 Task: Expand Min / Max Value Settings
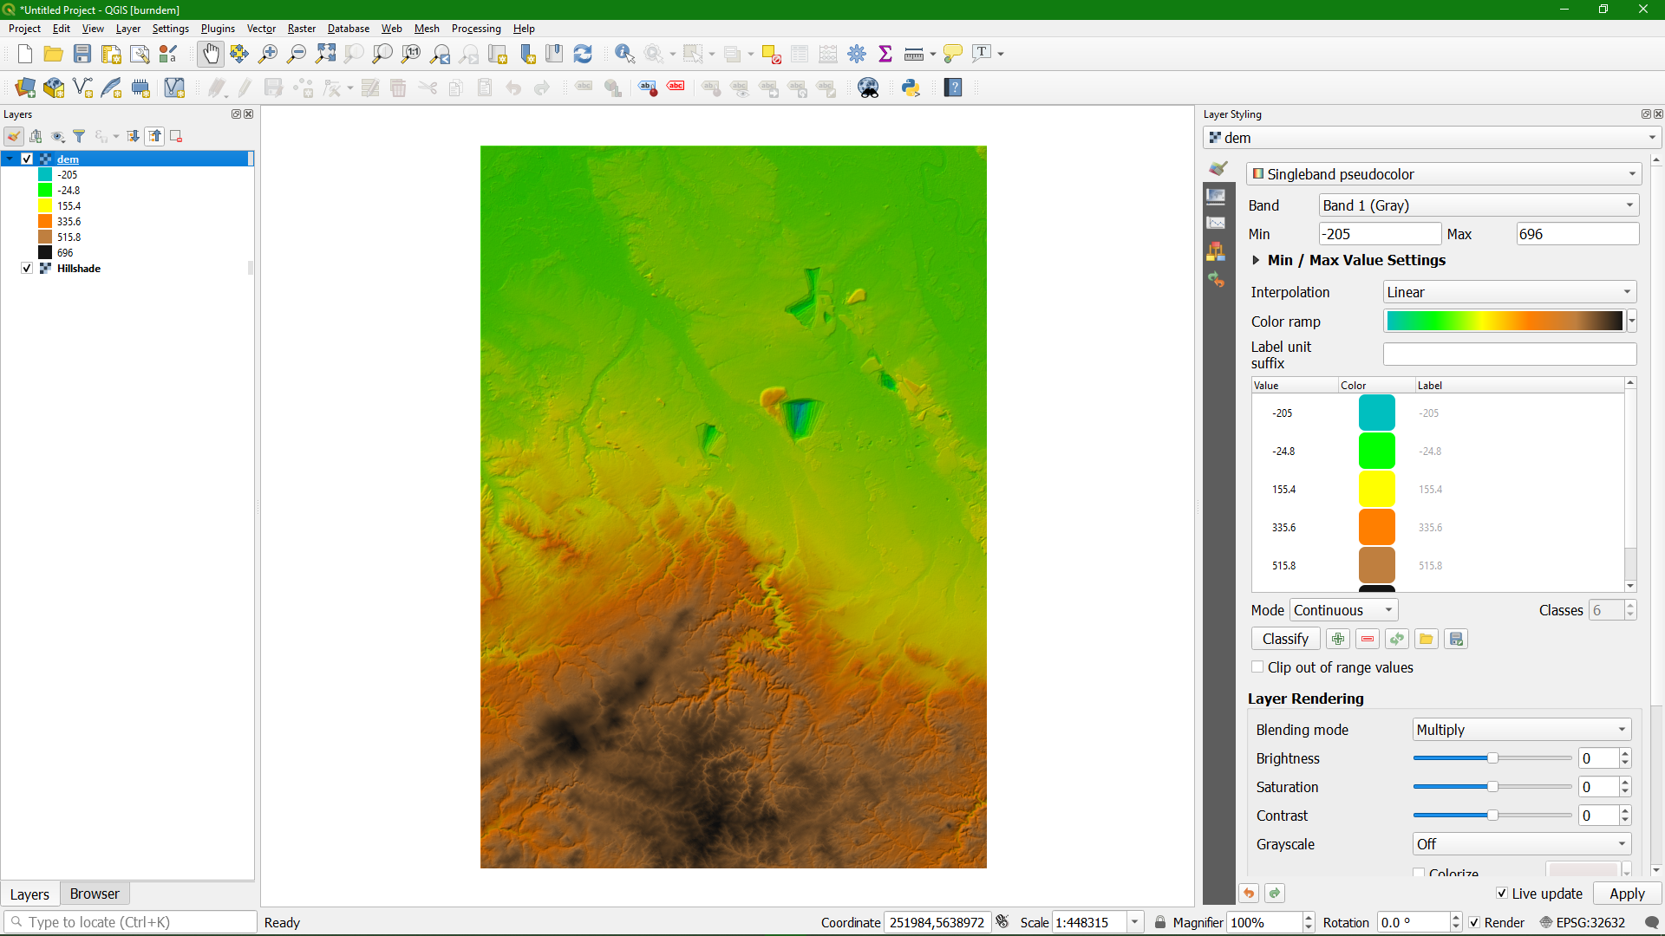pos(1256,260)
